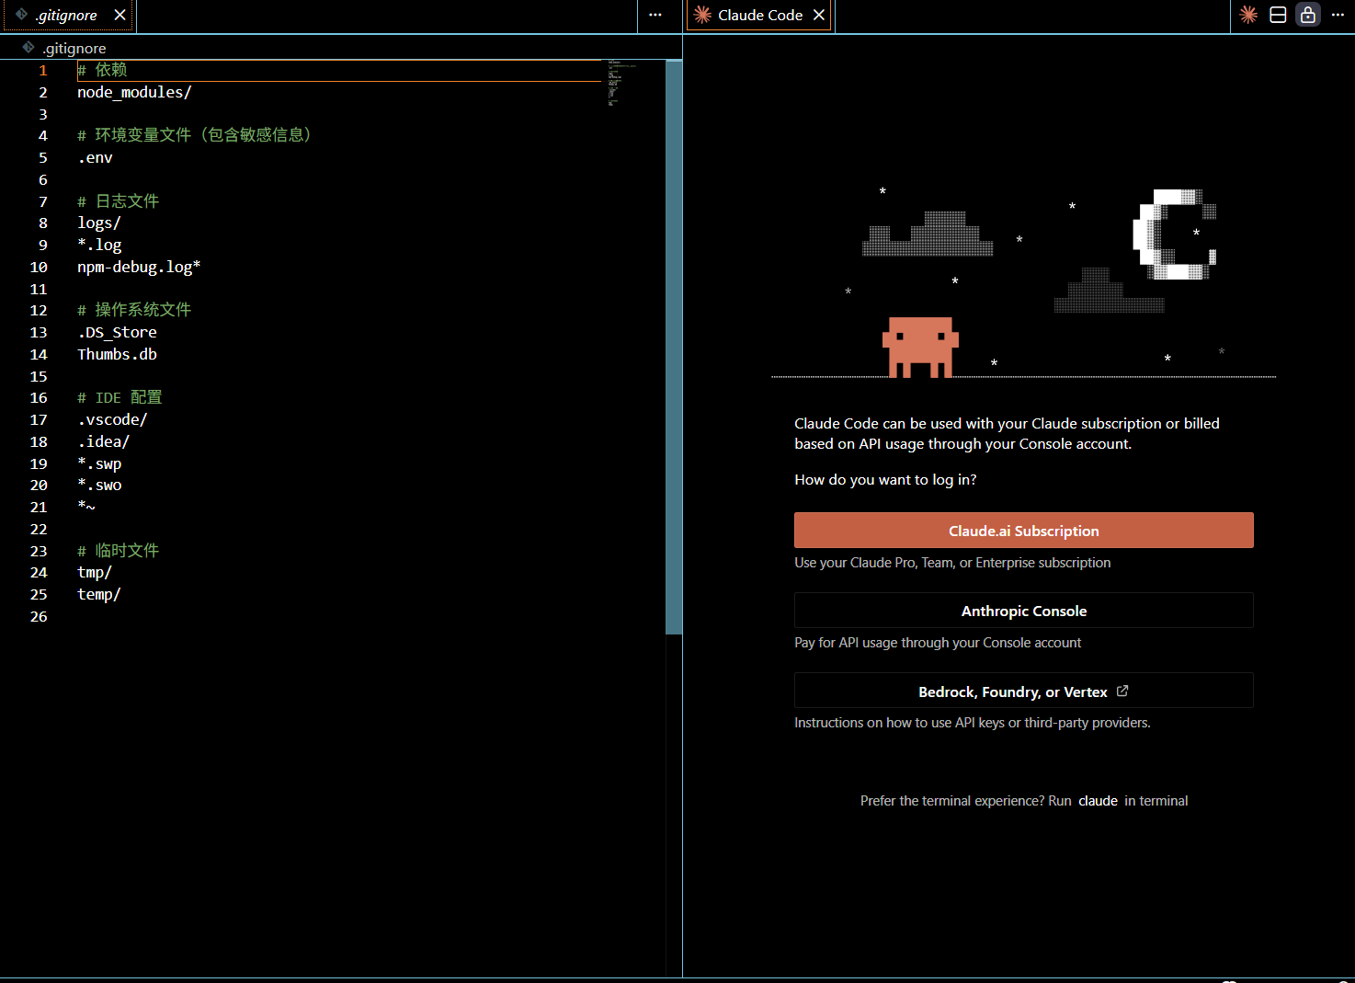The height and width of the screenshot is (983, 1355).
Task: Click the "npm-debug.log*" line
Action: pos(139,268)
